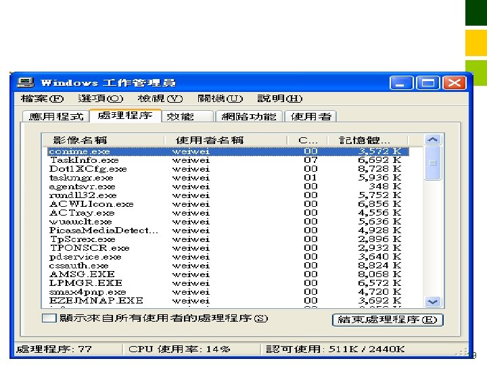Open the 檔案(F) menu
Viewport: 487px width, 365px height.
point(42,99)
